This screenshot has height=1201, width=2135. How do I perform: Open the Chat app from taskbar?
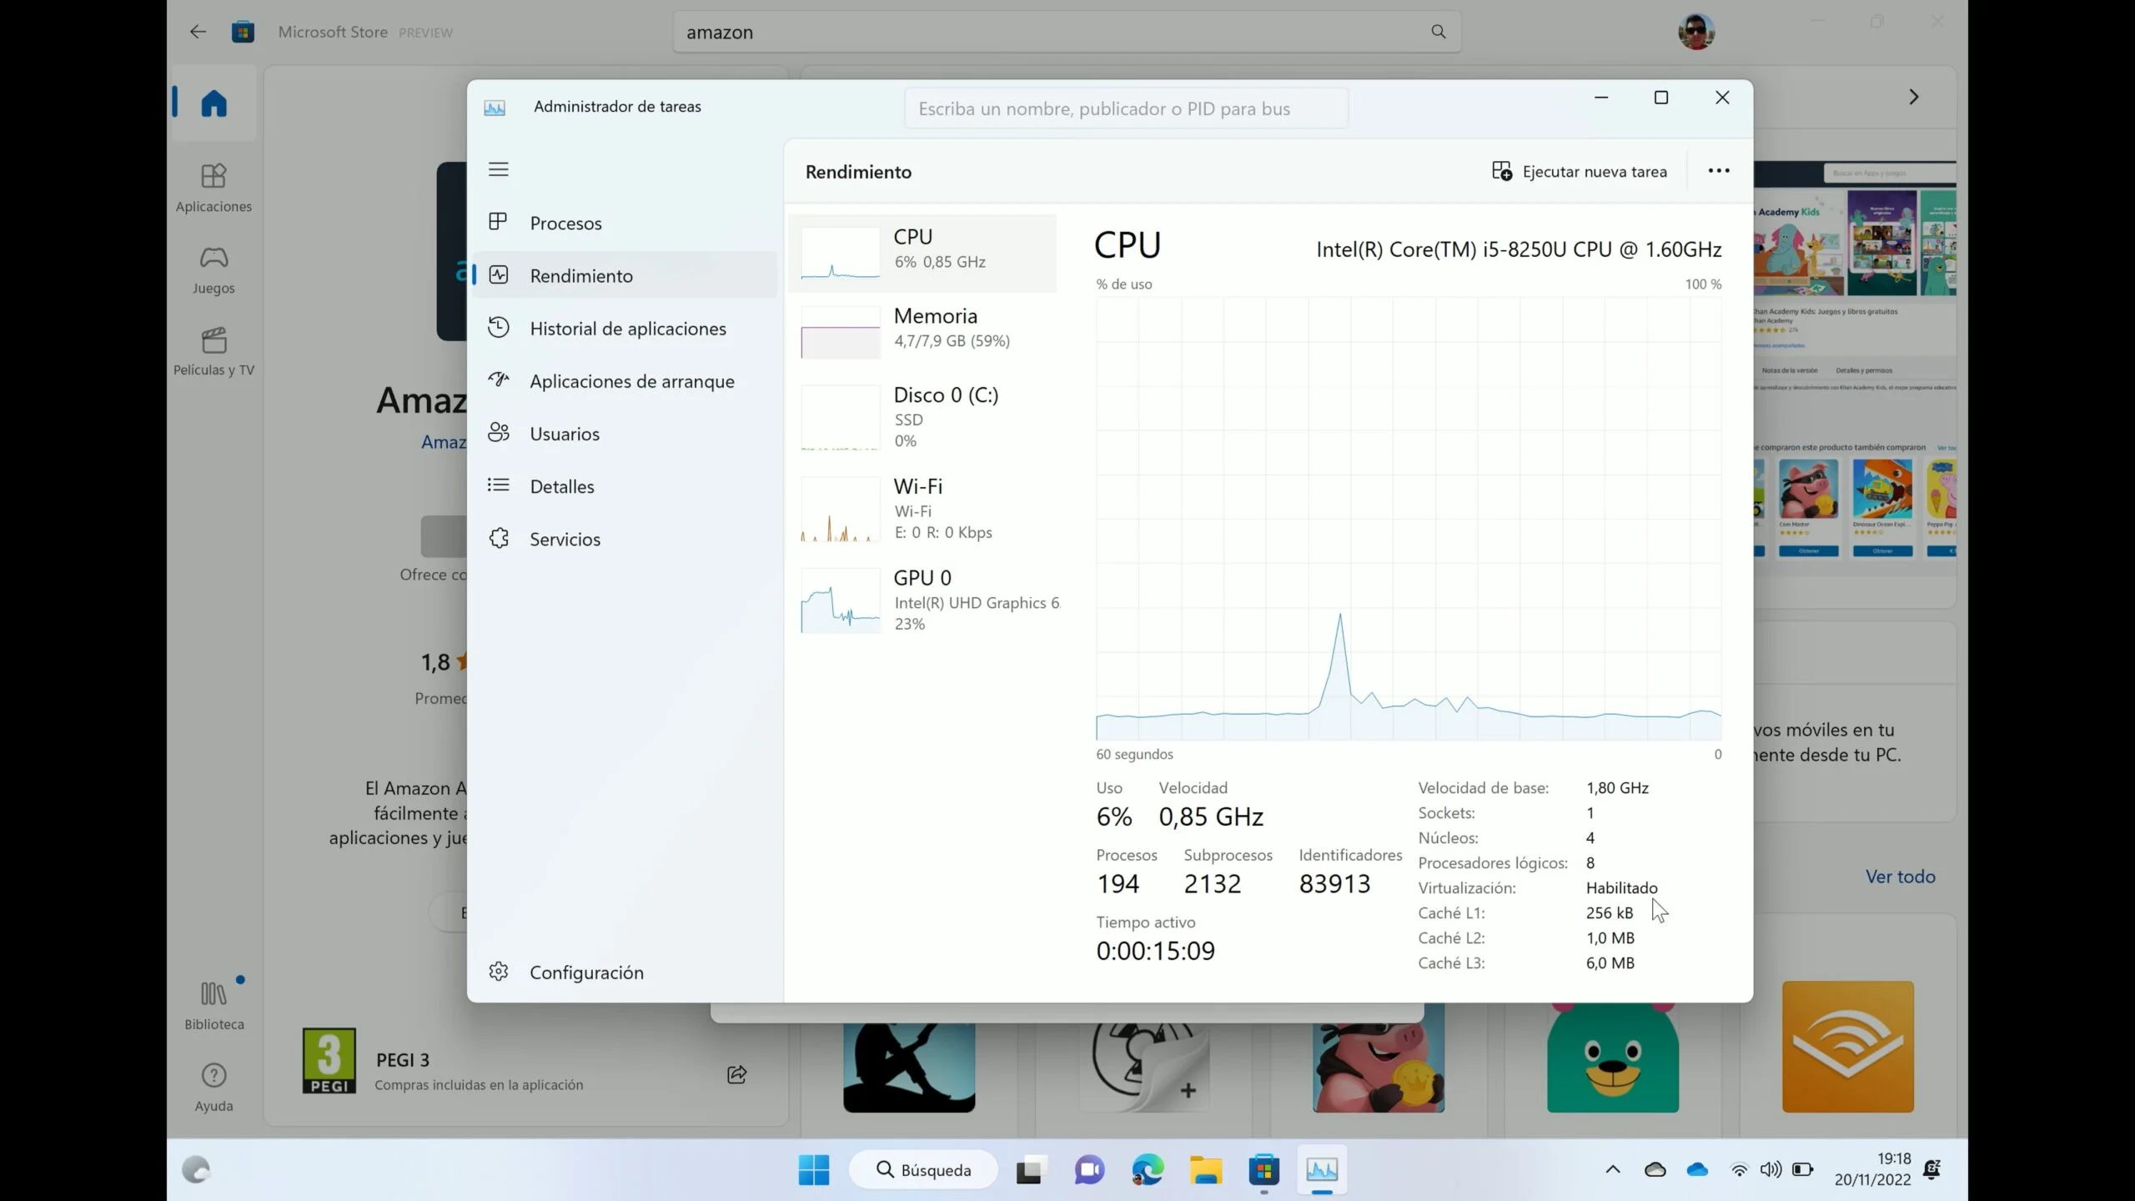(1089, 1169)
